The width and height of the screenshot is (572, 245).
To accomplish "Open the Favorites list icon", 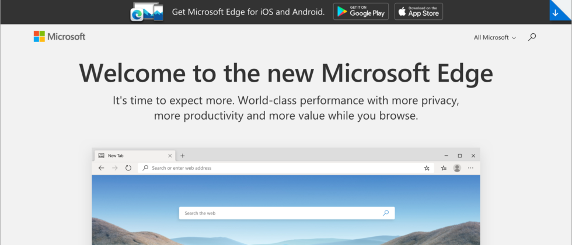I will click(444, 168).
